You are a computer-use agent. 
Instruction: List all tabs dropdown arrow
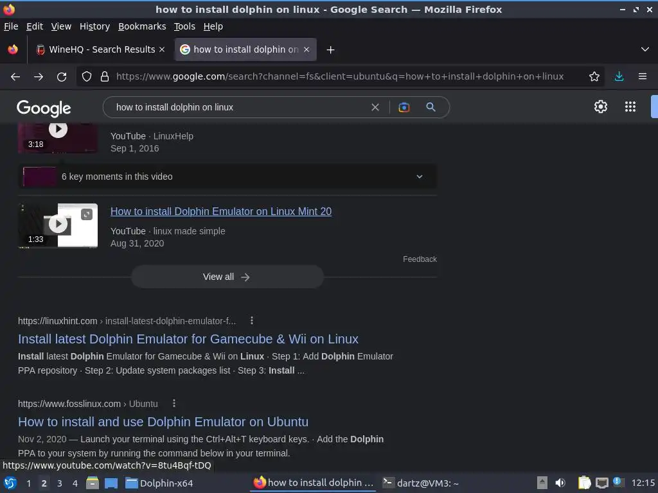(645, 49)
